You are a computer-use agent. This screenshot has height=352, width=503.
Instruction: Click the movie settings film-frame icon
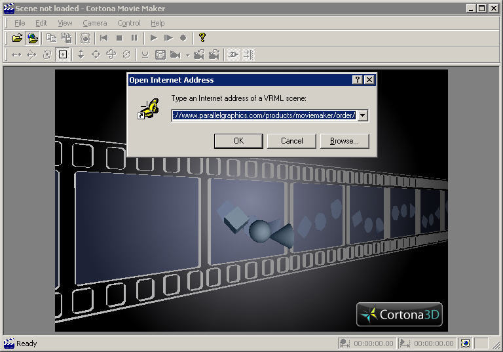point(85,38)
